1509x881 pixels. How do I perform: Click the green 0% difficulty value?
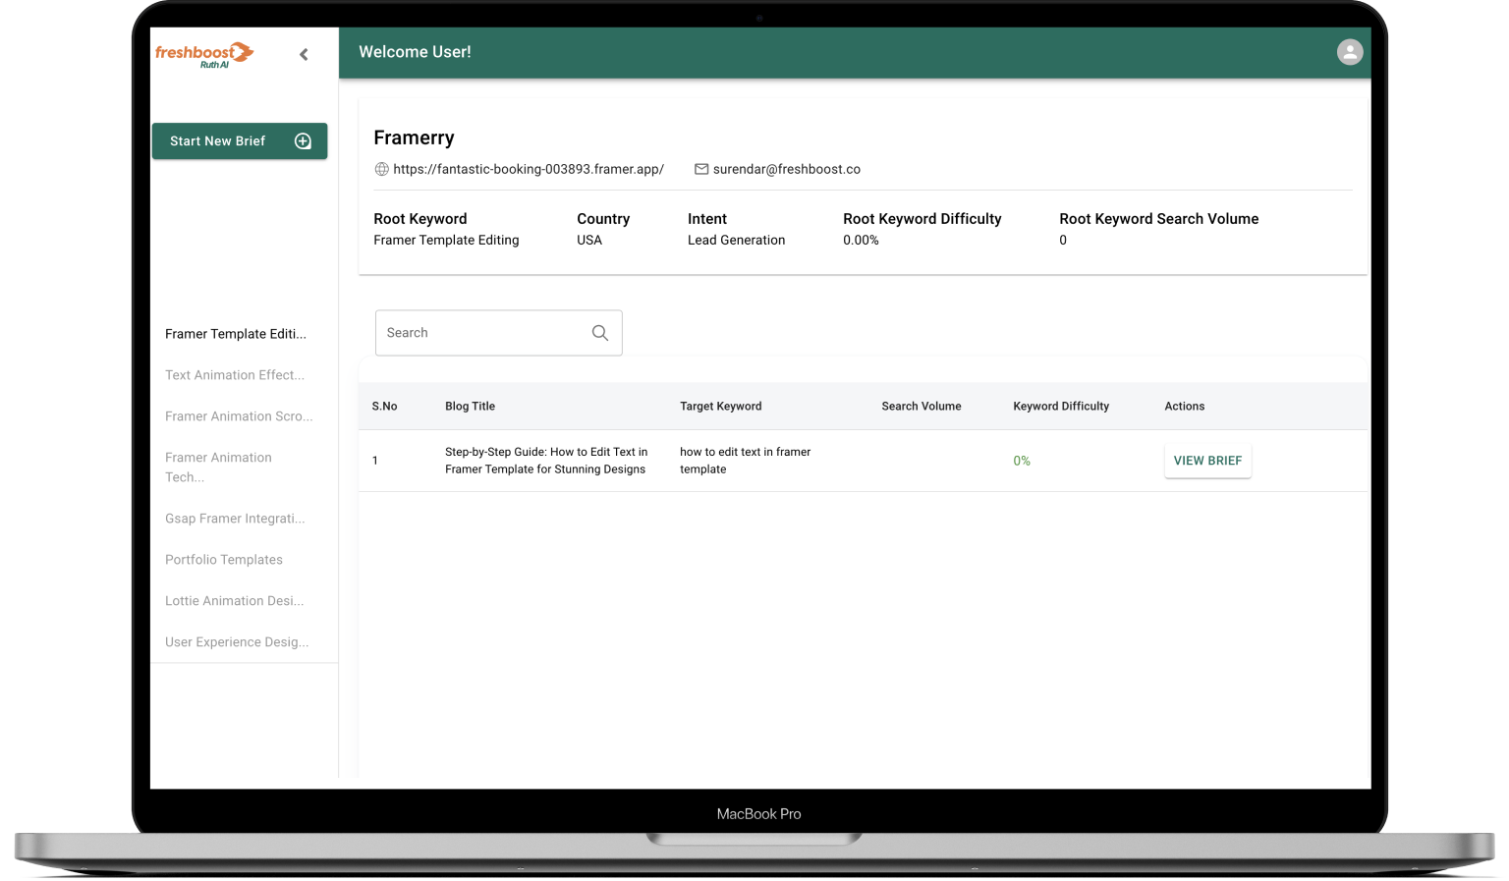[1022, 461]
